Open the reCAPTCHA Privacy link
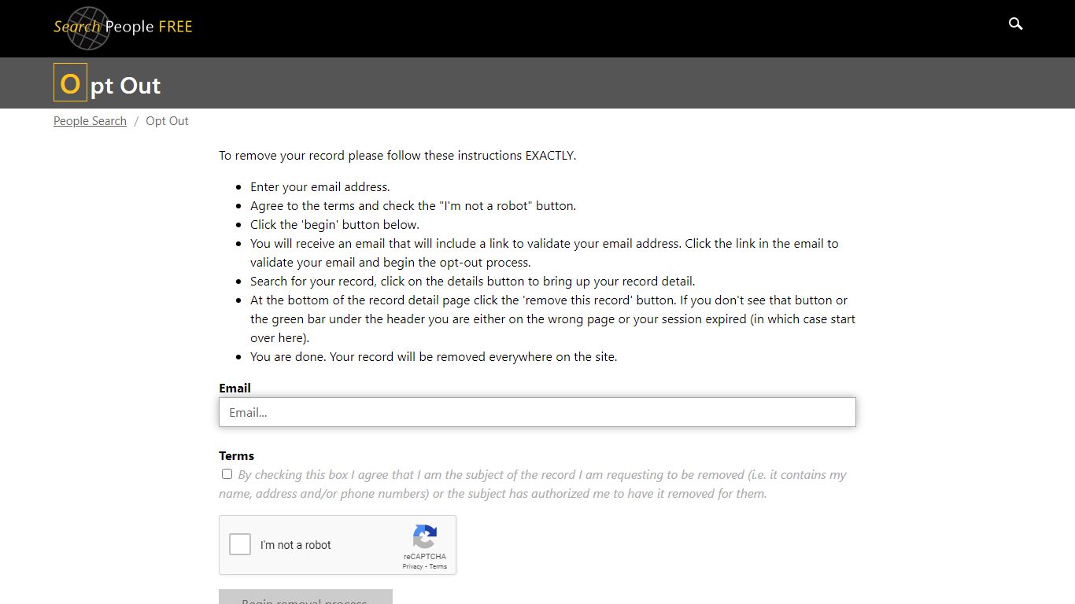This screenshot has height=604, width=1075. point(412,566)
